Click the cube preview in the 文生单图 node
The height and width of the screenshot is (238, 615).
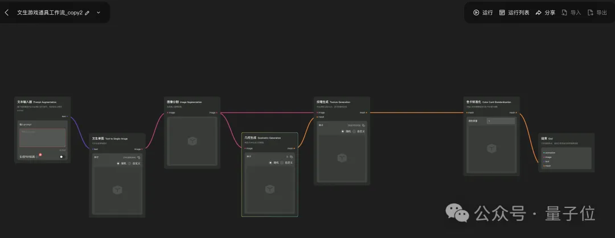coord(117,190)
